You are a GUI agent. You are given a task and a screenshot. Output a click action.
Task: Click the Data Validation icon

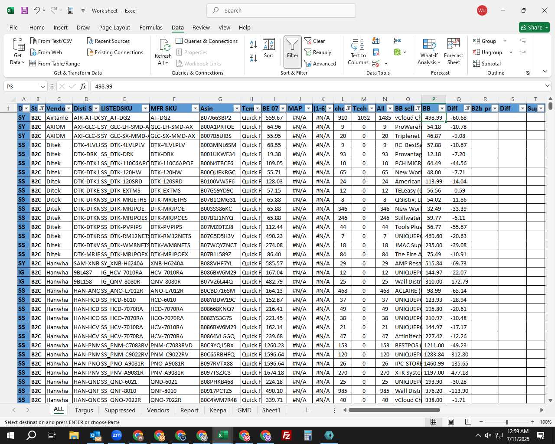click(x=376, y=64)
